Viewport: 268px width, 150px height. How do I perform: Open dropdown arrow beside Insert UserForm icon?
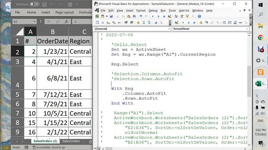tap(107, 16)
